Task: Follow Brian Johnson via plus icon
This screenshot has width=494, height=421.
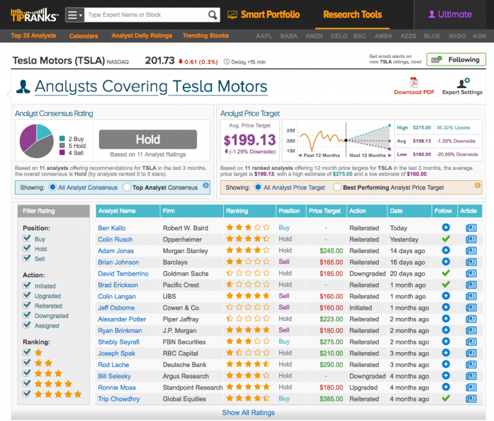Action: (x=446, y=262)
